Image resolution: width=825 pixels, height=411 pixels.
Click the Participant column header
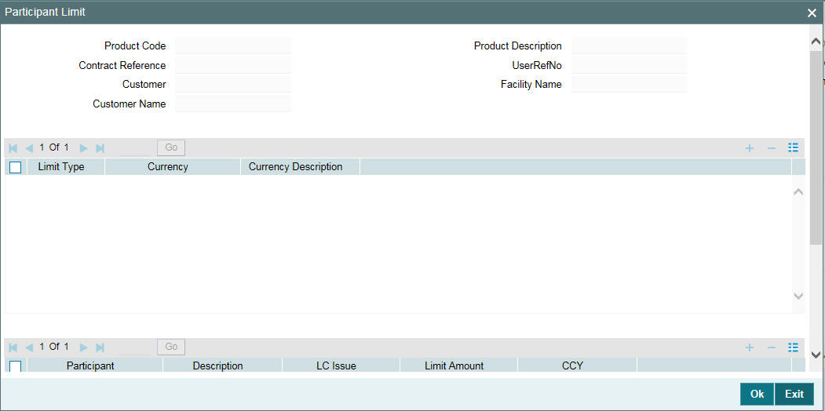95,366
